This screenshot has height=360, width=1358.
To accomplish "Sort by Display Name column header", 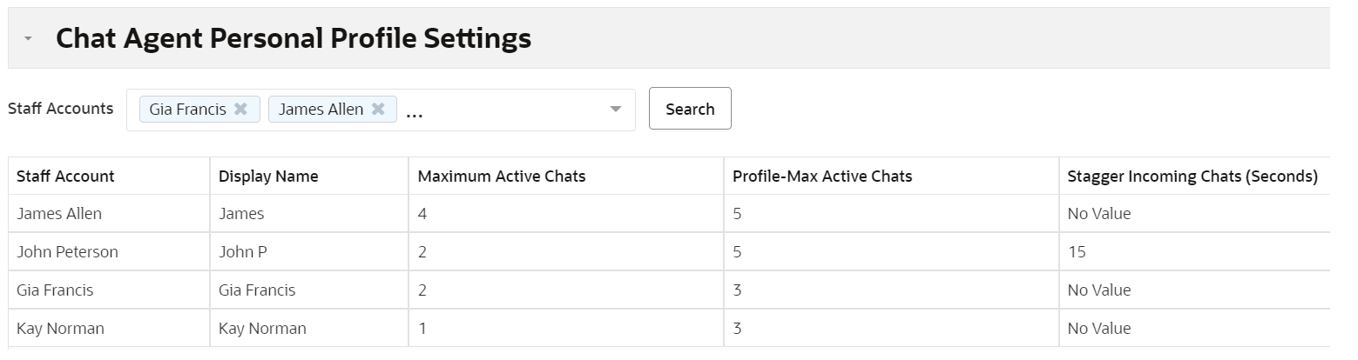I will tap(268, 177).
